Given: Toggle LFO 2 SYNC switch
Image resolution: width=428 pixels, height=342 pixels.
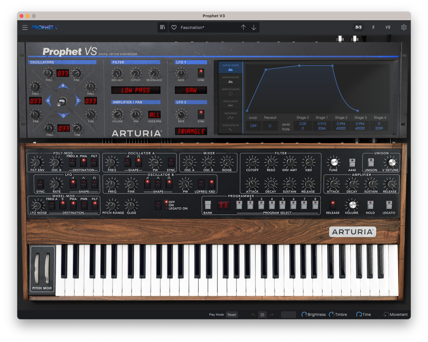Looking at the screenshot, I should click(x=201, y=114).
